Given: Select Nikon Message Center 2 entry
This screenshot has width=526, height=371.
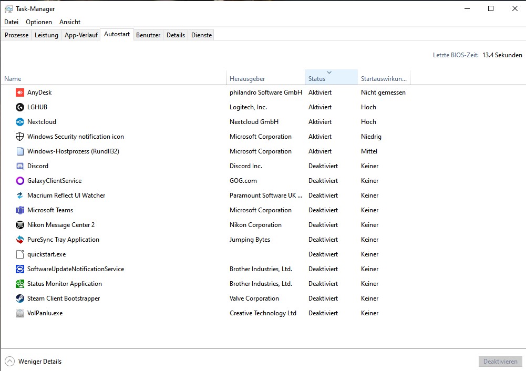Looking at the screenshot, I should (61, 225).
